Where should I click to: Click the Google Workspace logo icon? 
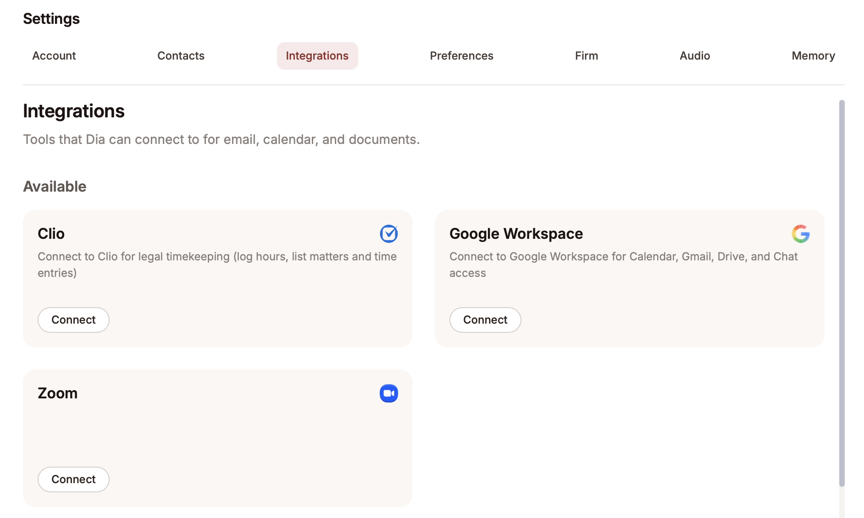point(801,234)
